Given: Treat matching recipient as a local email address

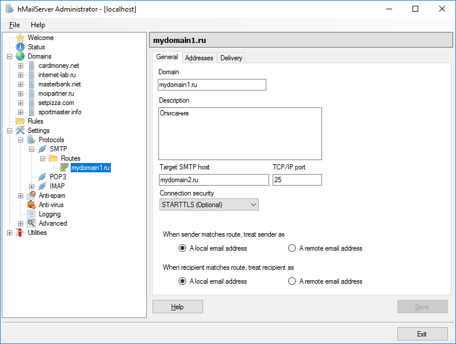Looking at the screenshot, I should [182, 281].
